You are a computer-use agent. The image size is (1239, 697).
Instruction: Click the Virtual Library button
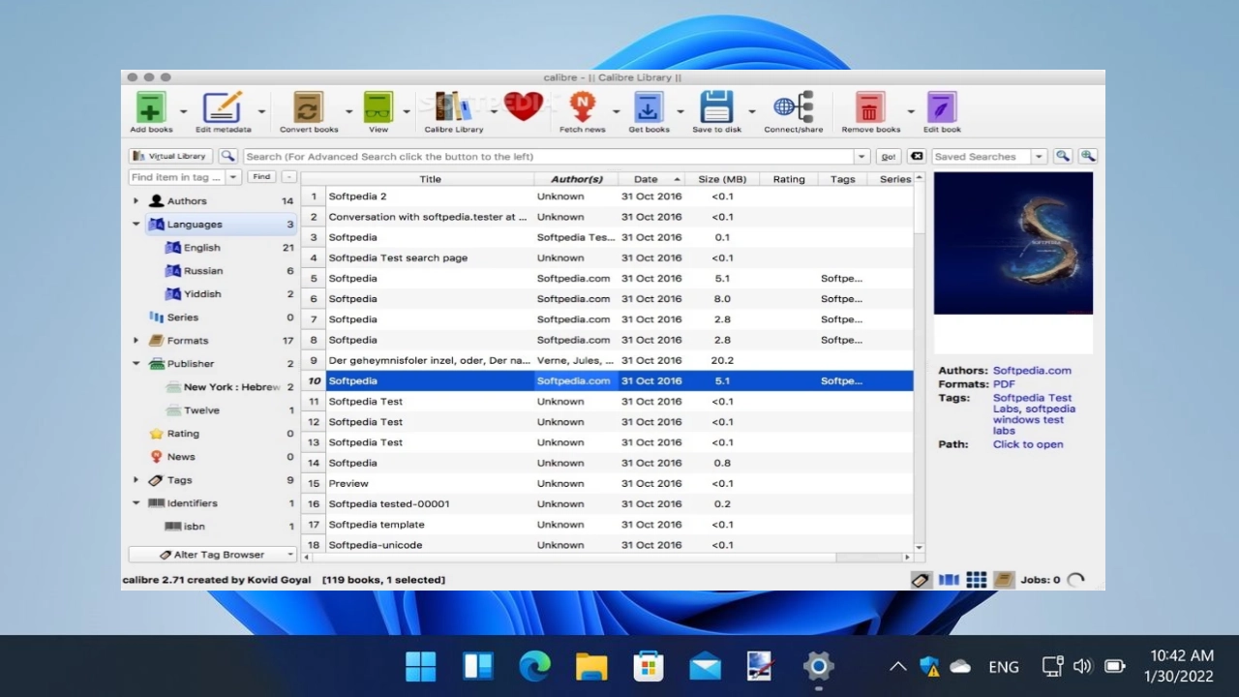[x=170, y=156]
